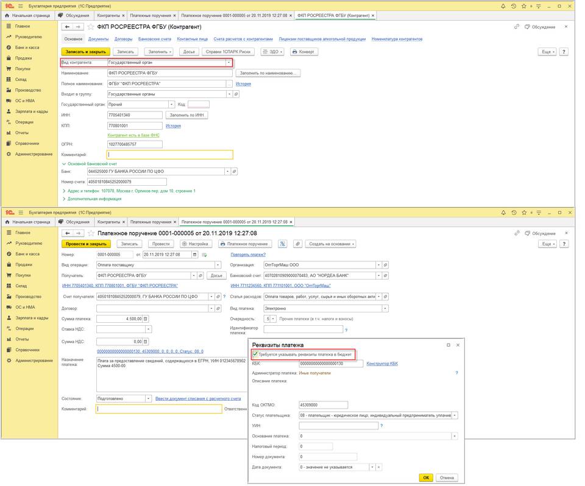Click Конверт envelope print button

(303, 52)
